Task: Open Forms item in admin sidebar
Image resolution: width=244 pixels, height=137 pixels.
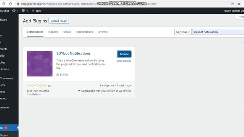Action: [4, 69]
